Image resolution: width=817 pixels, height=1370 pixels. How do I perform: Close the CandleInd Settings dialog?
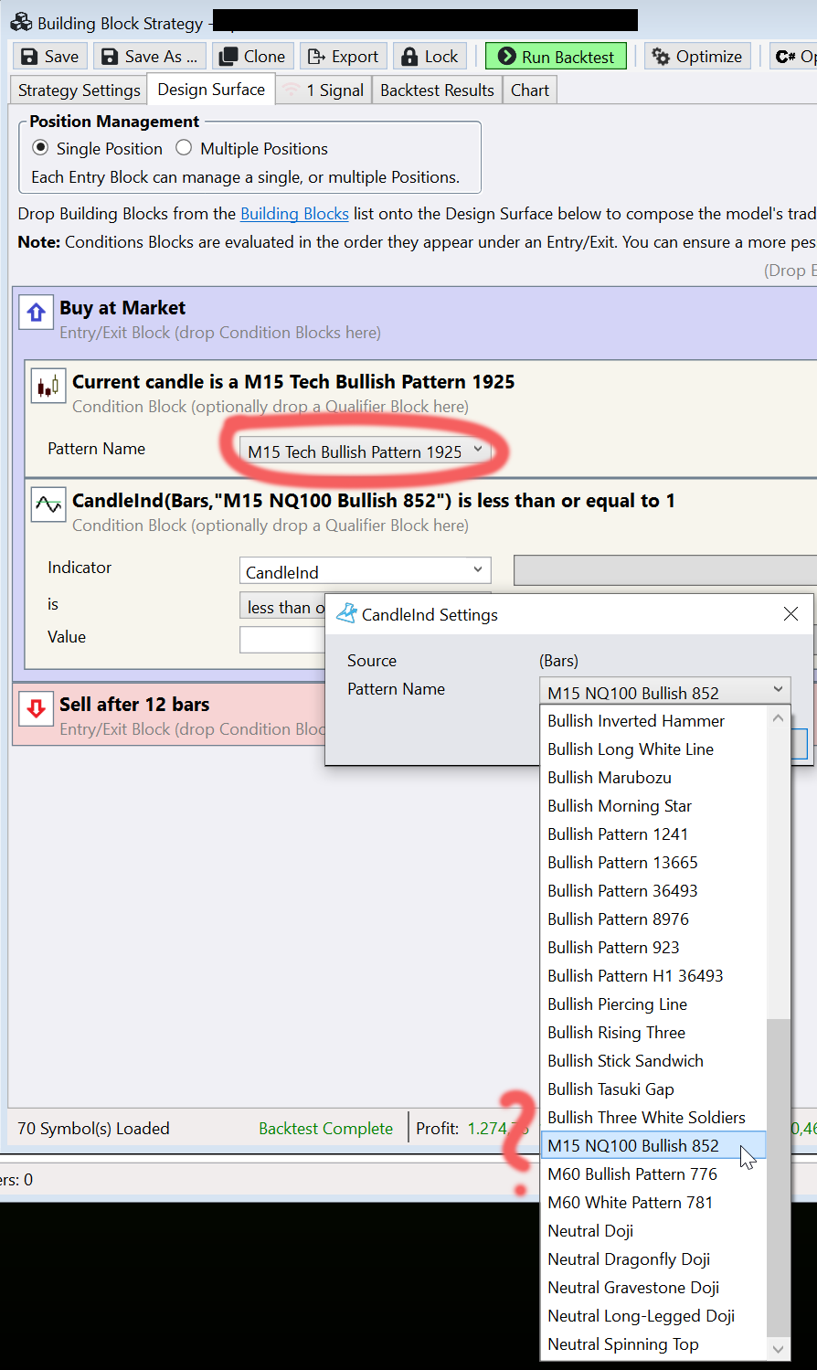[x=791, y=614]
